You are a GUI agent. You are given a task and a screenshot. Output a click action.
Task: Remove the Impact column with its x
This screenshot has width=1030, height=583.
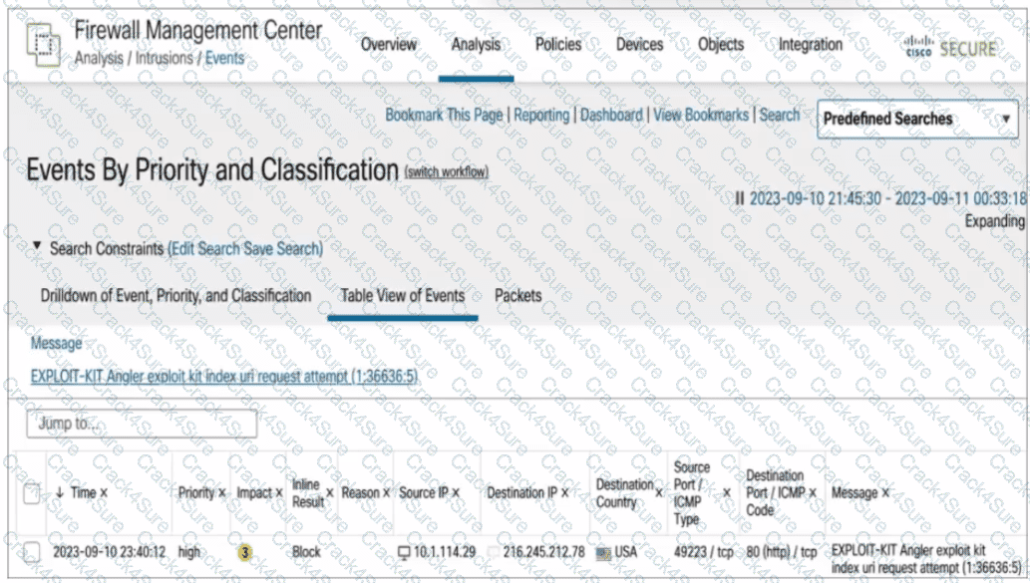(279, 492)
